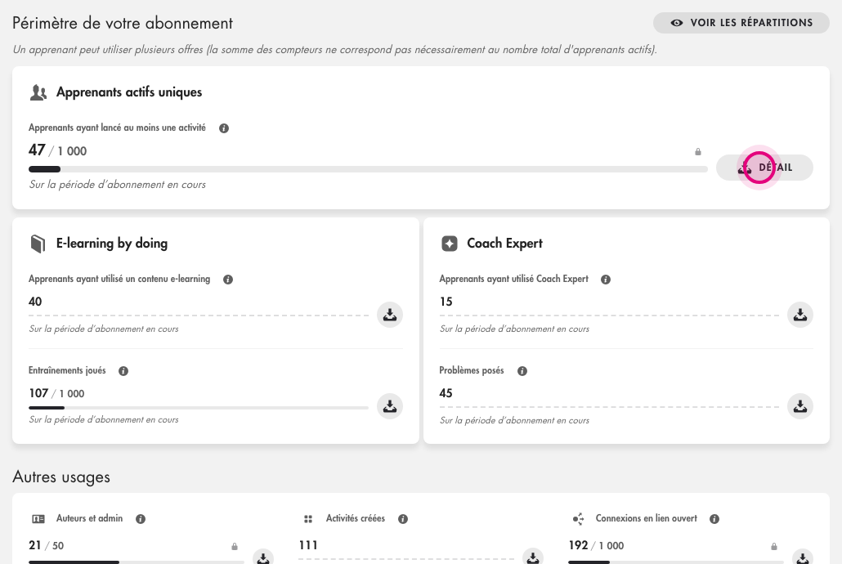Open the DÉTAIL button for unique active learners

coord(764,168)
